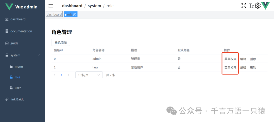This screenshot has height=122, width=274.
Task: Click dashboard in the breadcrumb
Action: 72,6
